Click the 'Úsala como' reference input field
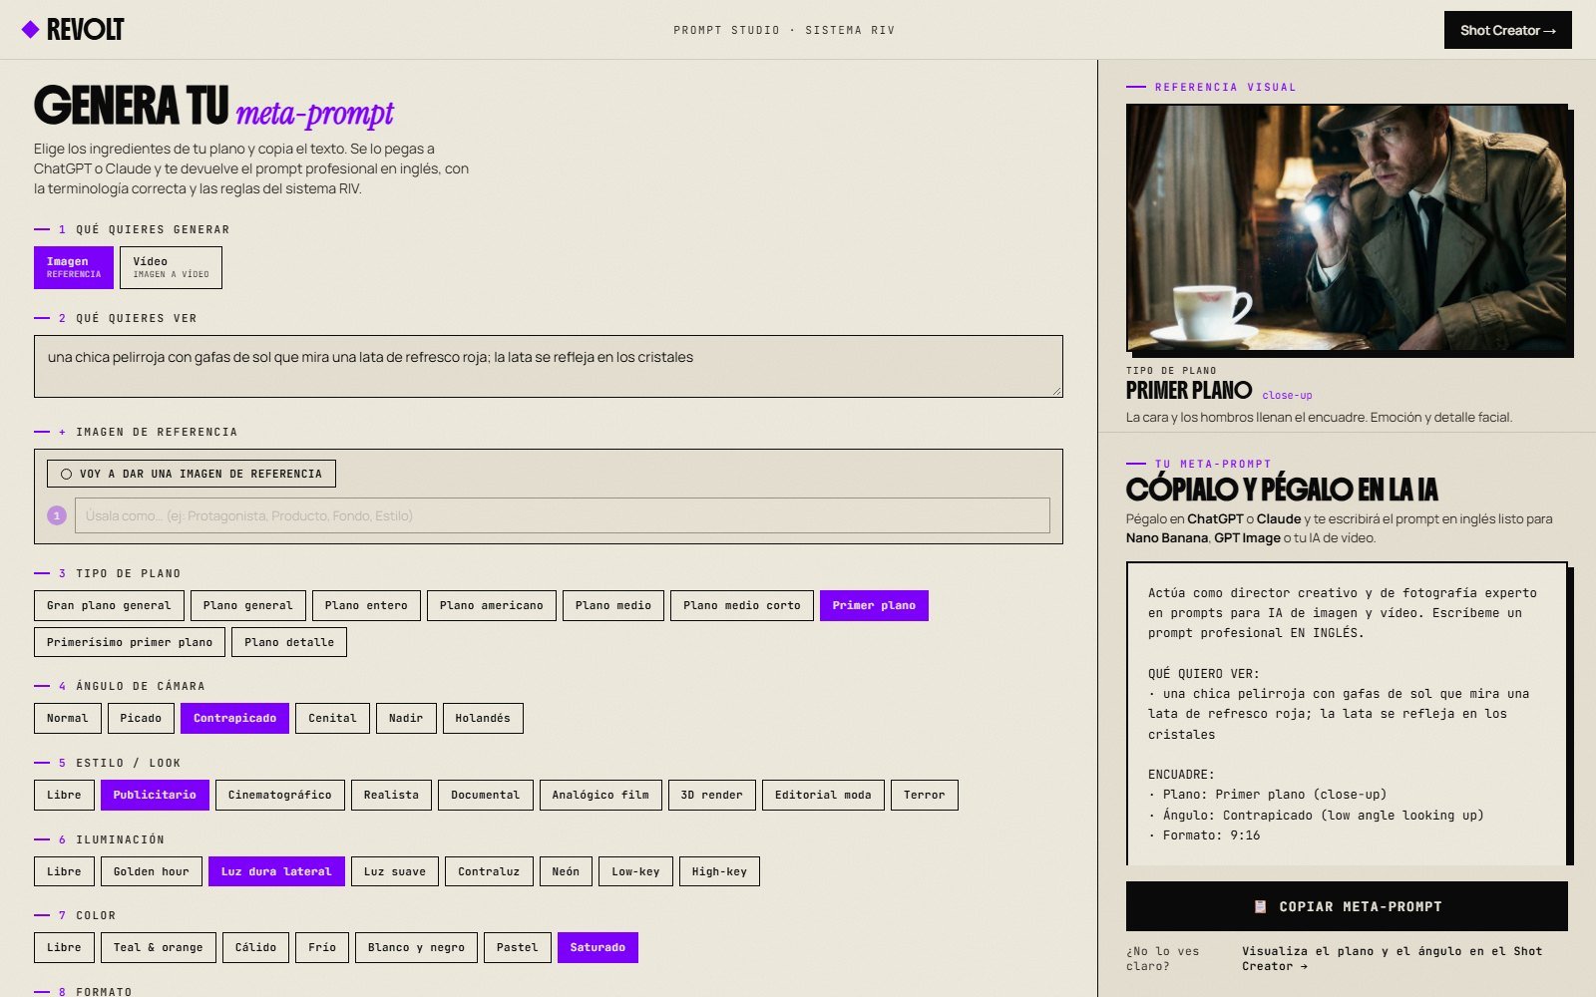The width and height of the screenshot is (1596, 997). [563, 515]
